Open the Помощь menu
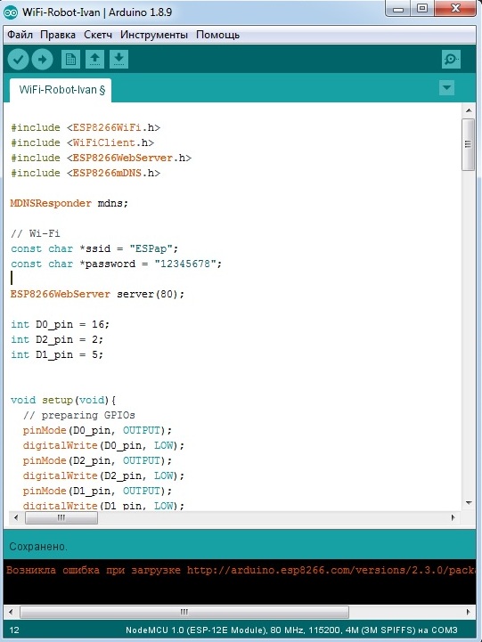Screen dimensions: 482x642 (217, 35)
